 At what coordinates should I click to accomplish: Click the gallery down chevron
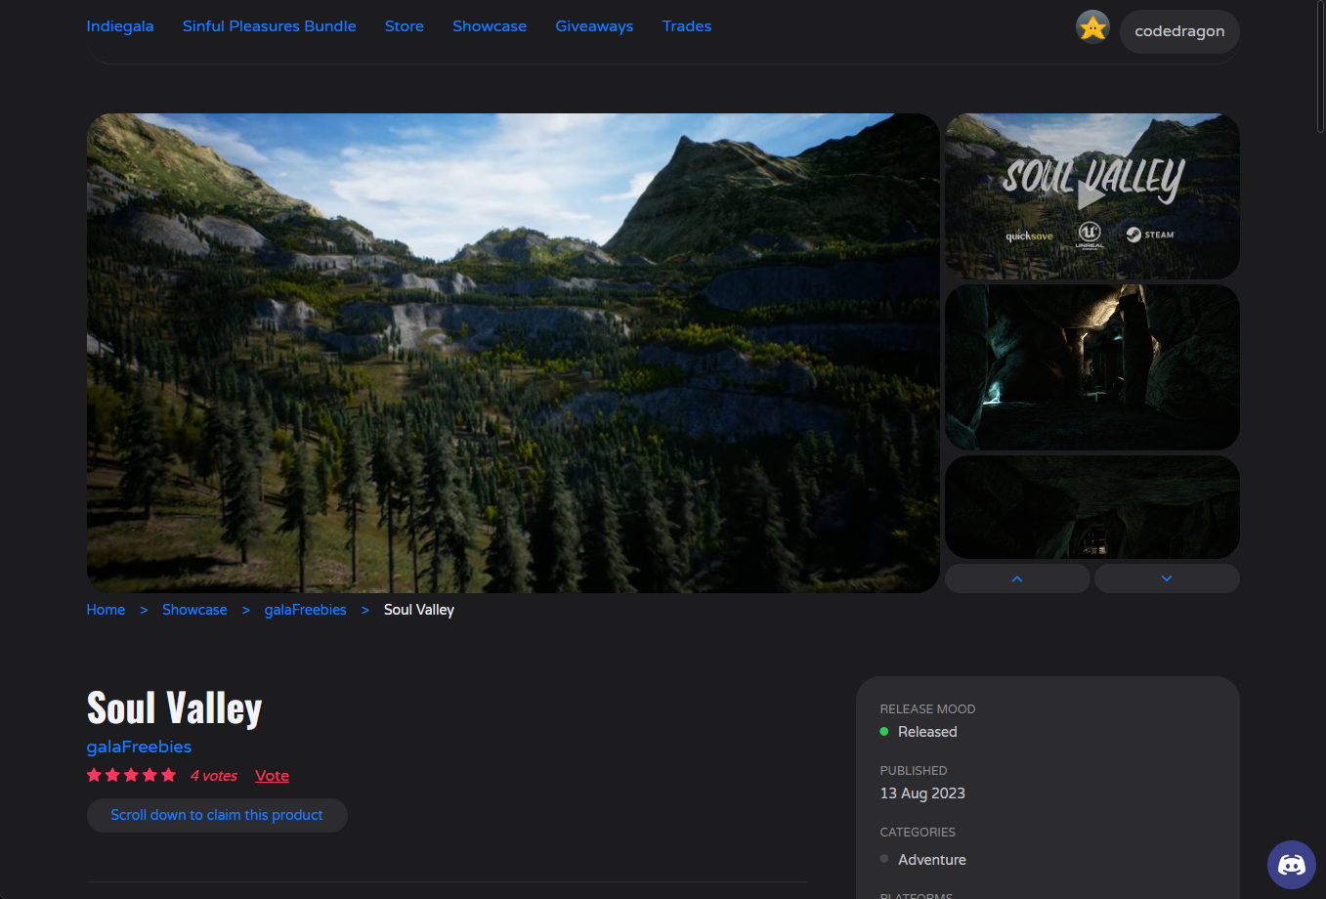pos(1167,578)
